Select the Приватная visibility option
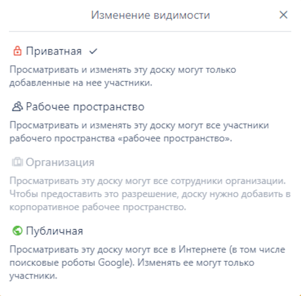Screen dimensions: 301x296 53,51
